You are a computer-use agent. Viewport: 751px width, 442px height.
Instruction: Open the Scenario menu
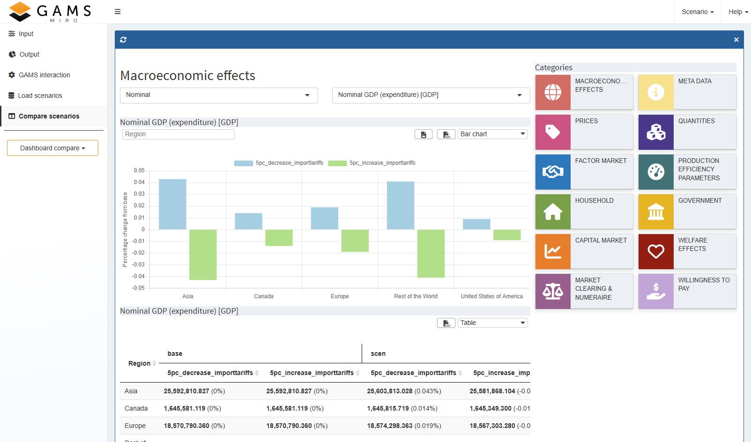[x=697, y=12]
